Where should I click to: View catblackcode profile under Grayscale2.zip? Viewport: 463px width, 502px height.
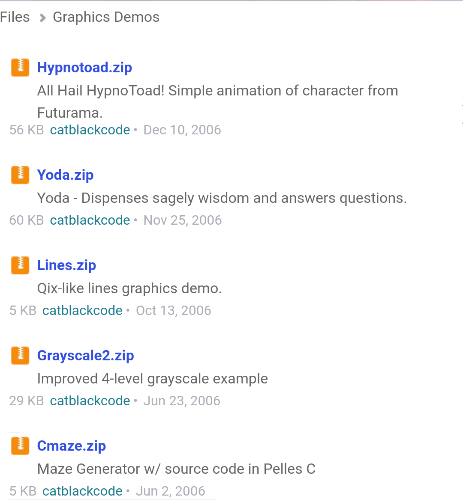click(x=90, y=401)
